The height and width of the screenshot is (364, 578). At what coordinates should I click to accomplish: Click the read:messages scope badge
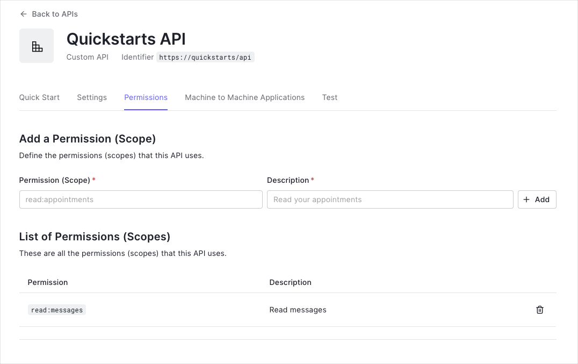click(56, 310)
